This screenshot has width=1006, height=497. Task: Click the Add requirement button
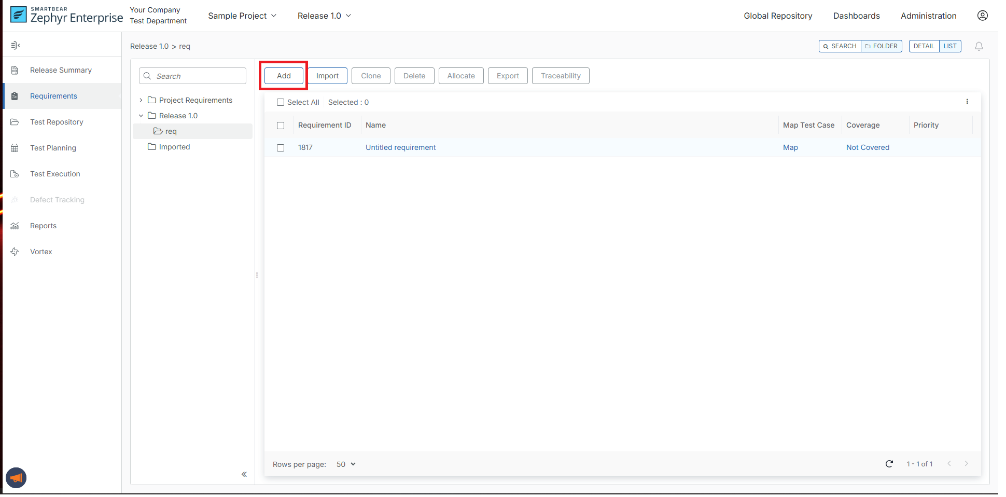tap(284, 76)
